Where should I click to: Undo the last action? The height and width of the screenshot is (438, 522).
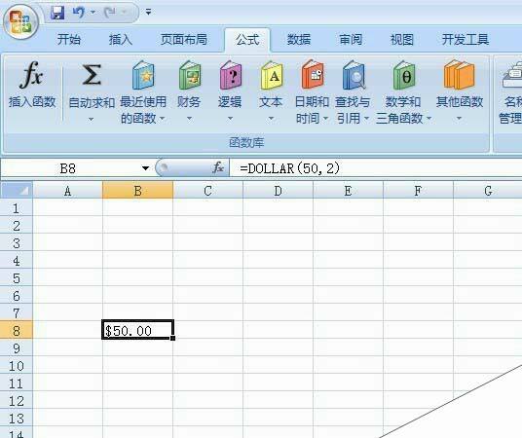pos(79,13)
